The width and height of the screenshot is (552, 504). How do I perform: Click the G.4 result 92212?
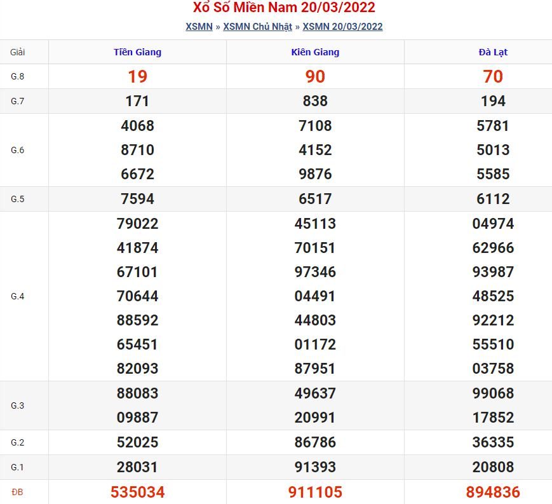(493, 320)
